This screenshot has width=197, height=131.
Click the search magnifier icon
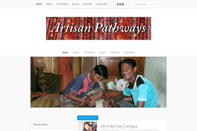point(153,4)
